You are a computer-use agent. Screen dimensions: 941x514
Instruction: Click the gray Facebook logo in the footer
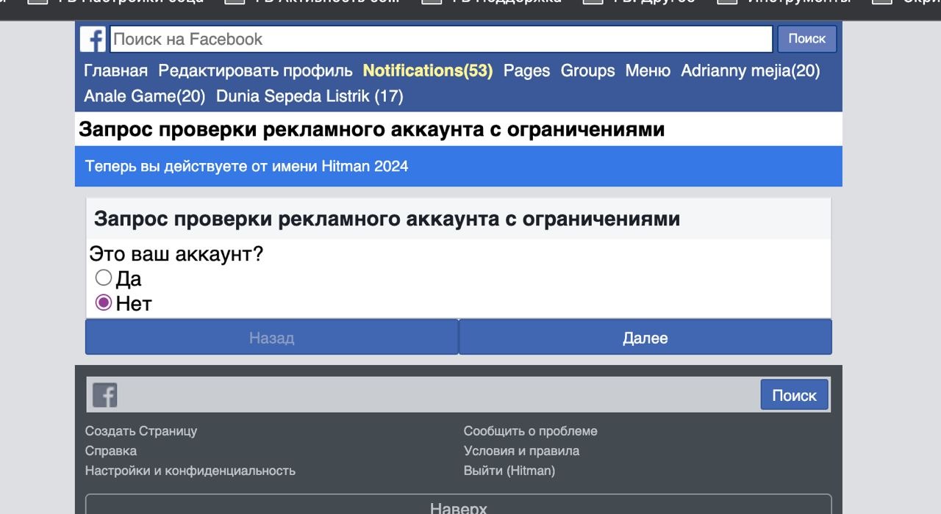(x=104, y=395)
